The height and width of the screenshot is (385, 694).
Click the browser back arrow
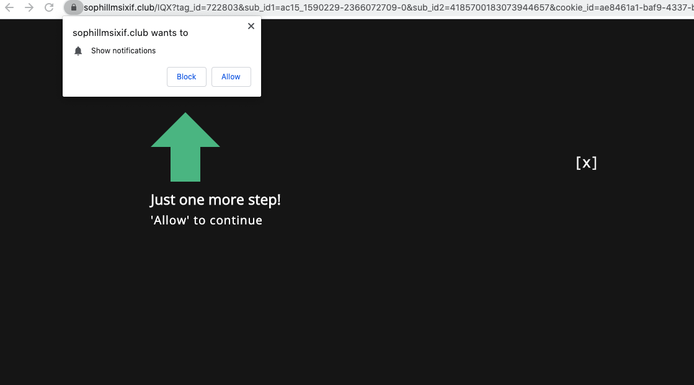tap(9, 8)
